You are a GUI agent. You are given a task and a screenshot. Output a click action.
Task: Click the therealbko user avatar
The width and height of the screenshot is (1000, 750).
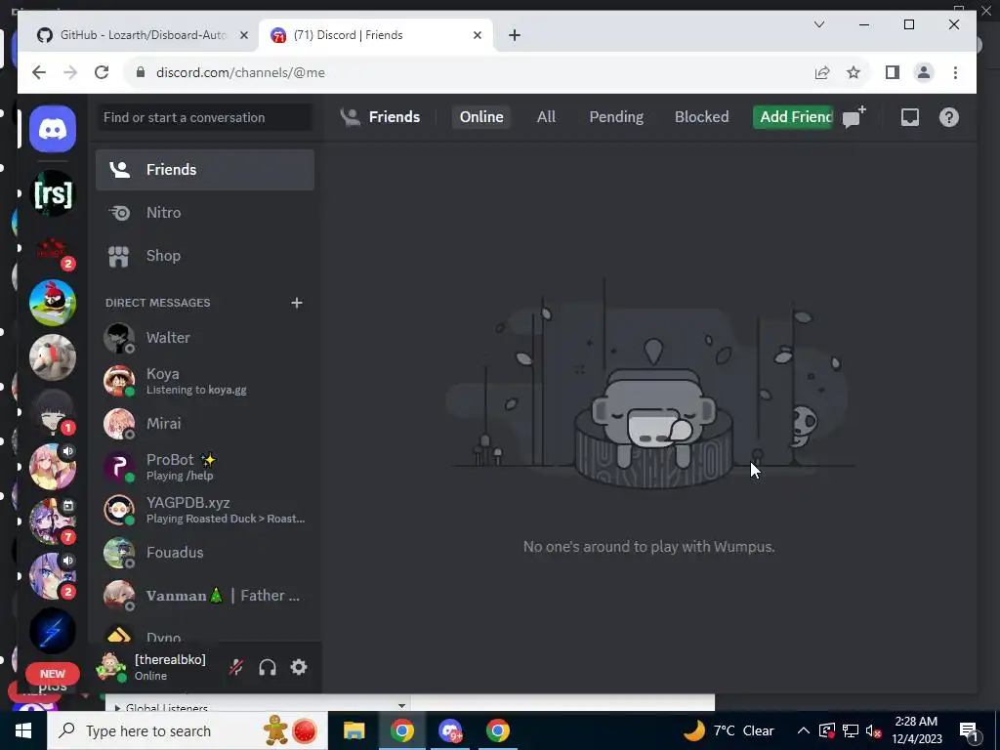point(111,667)
